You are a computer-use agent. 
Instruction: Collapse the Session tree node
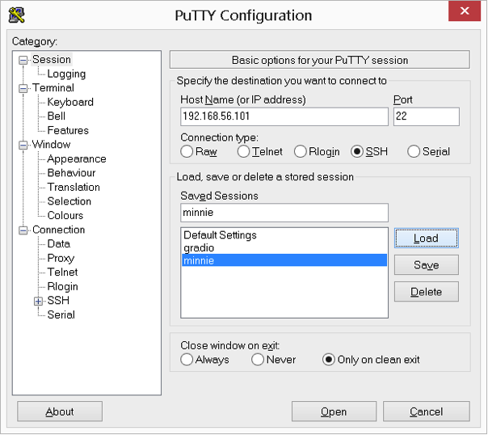click(x=23, y=60)
